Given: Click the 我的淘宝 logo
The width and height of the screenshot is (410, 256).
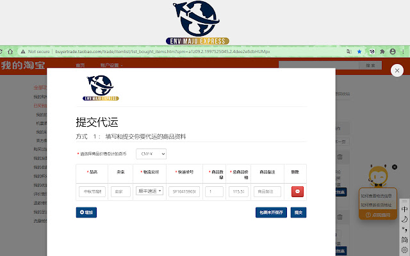Looking at the screenshot, I should coord(23,65).
